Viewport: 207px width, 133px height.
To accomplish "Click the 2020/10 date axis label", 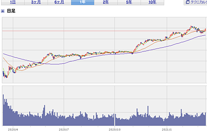I will pos(114,130).
